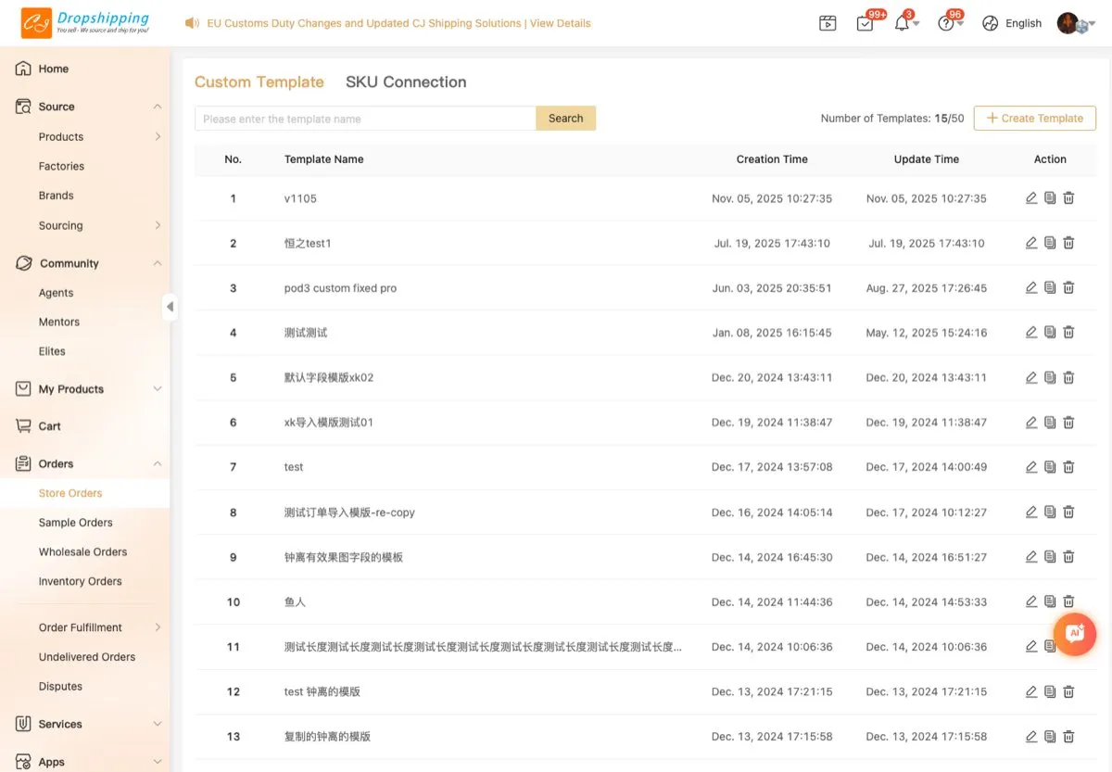
Task: Expand the Sourcing submenu arrow
Action: pyautogui.click(x=158, y=225)
